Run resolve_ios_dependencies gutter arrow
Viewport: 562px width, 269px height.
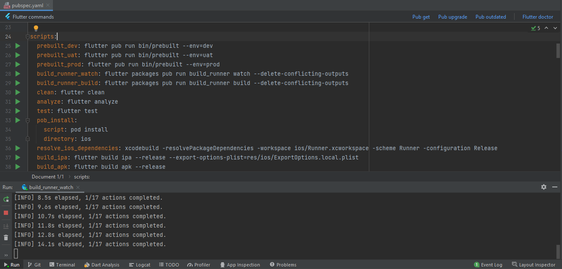[18, 148]
